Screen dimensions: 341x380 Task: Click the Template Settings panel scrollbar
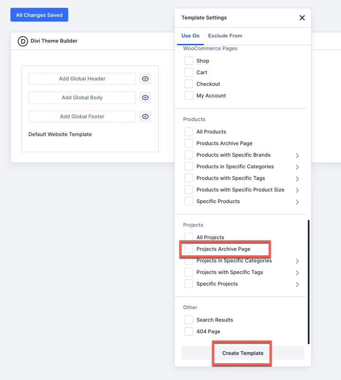[x=308, y=282]
